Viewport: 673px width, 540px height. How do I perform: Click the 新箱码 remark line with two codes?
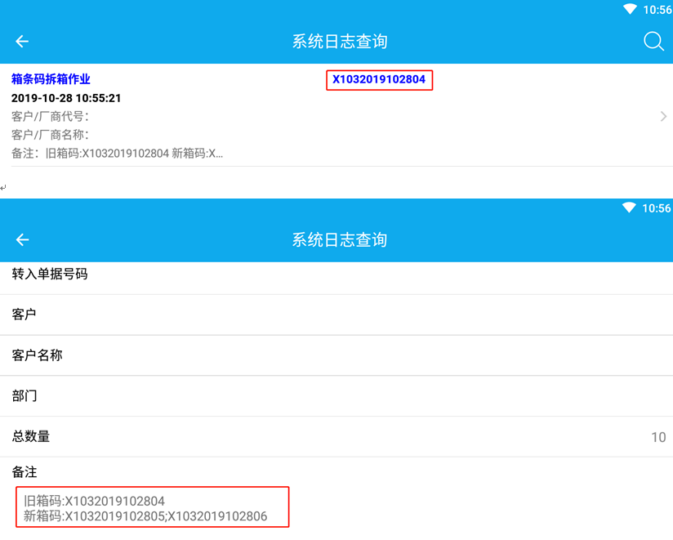tap(145, 516)
